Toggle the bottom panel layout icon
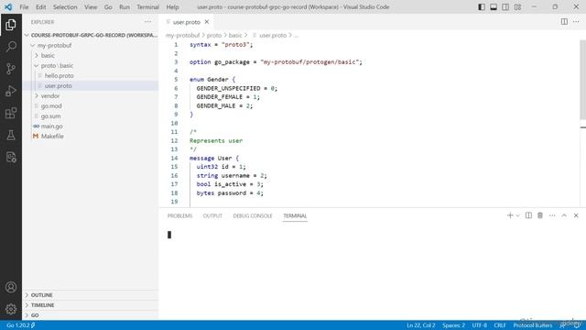 (494, 6)
